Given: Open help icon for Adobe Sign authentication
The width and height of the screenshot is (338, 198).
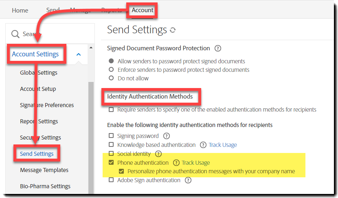Looking at the screenshot, I should point(188,180).
